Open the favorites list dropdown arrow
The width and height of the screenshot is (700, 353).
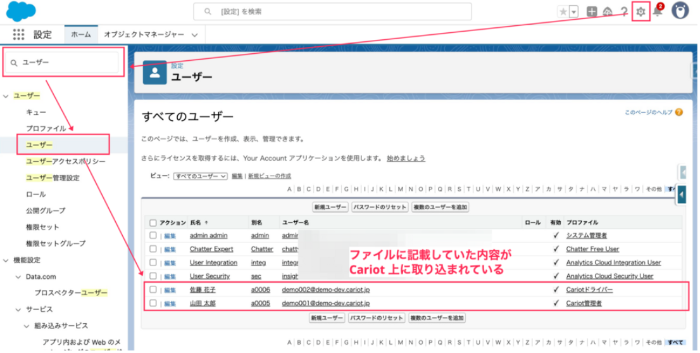pyautogui.click(x=574, y=12)
